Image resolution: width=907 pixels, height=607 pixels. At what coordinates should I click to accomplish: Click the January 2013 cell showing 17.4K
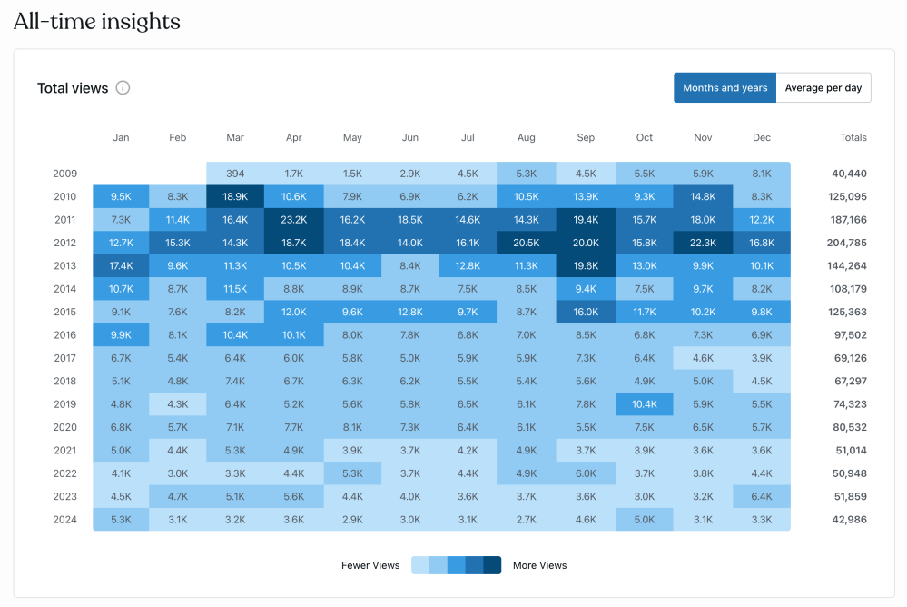pyautogui.click(x=121, y=266)
